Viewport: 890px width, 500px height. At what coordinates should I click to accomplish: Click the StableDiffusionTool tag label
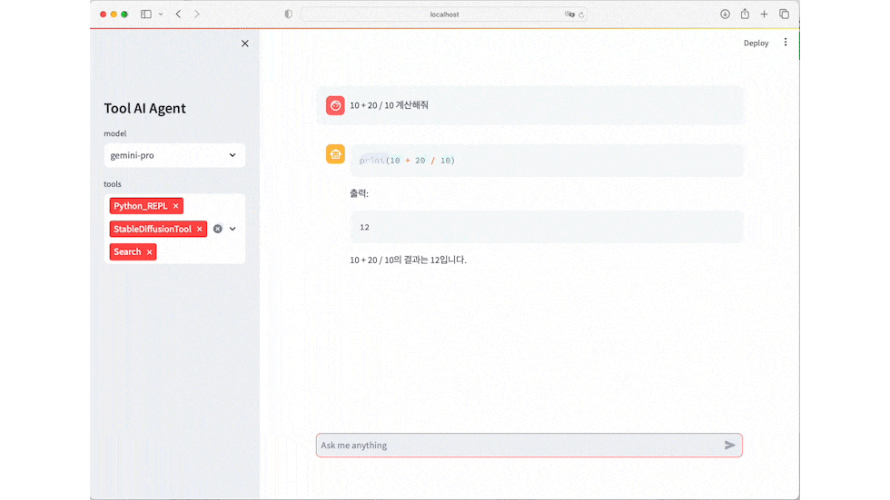[x=153, y=229]
